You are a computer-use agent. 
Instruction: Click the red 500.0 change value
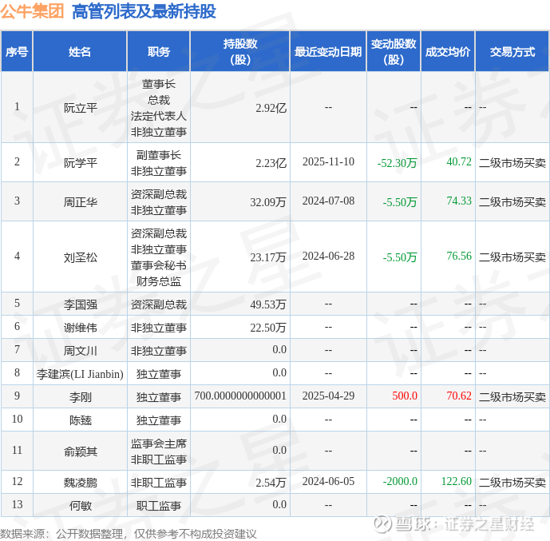[x=405, y=396]
